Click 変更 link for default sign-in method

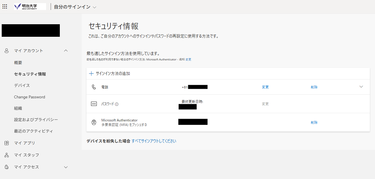[188, 59]
